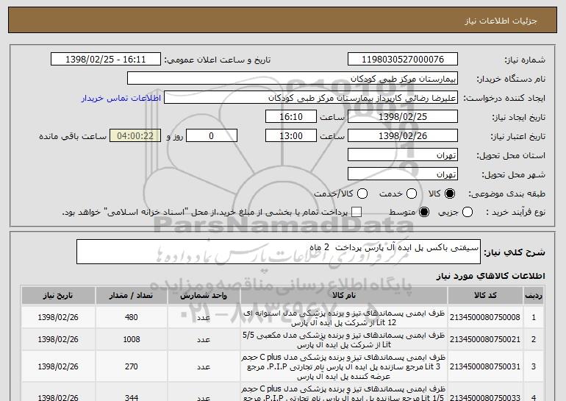Click the تعداد / مقدار column header
This screenshot has height=401, width=566.
[x=132, y=296]
